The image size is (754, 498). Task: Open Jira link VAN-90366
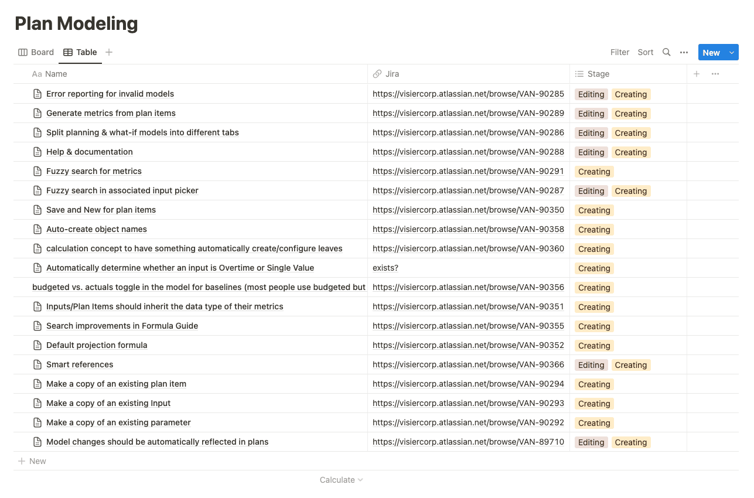tap(468, 364)
